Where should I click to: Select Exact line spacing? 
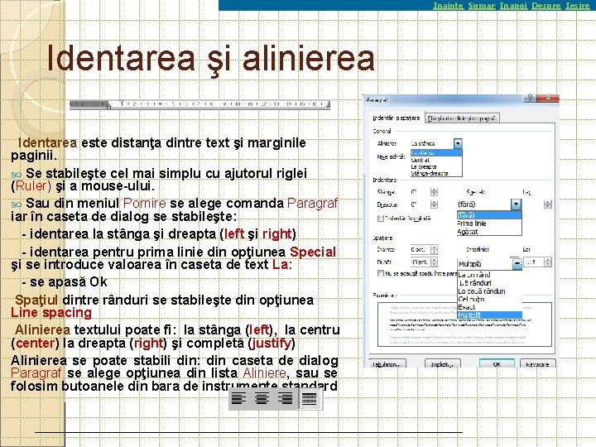point(489,307)
